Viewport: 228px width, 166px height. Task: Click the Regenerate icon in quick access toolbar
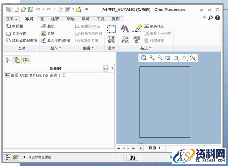click(x=60, y=10)
